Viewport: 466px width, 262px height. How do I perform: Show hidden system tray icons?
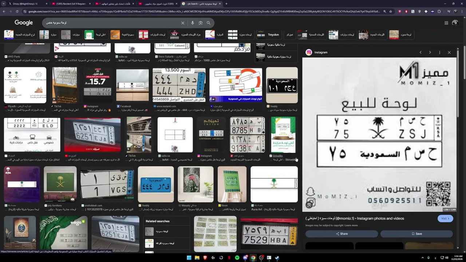click(423, 258)
